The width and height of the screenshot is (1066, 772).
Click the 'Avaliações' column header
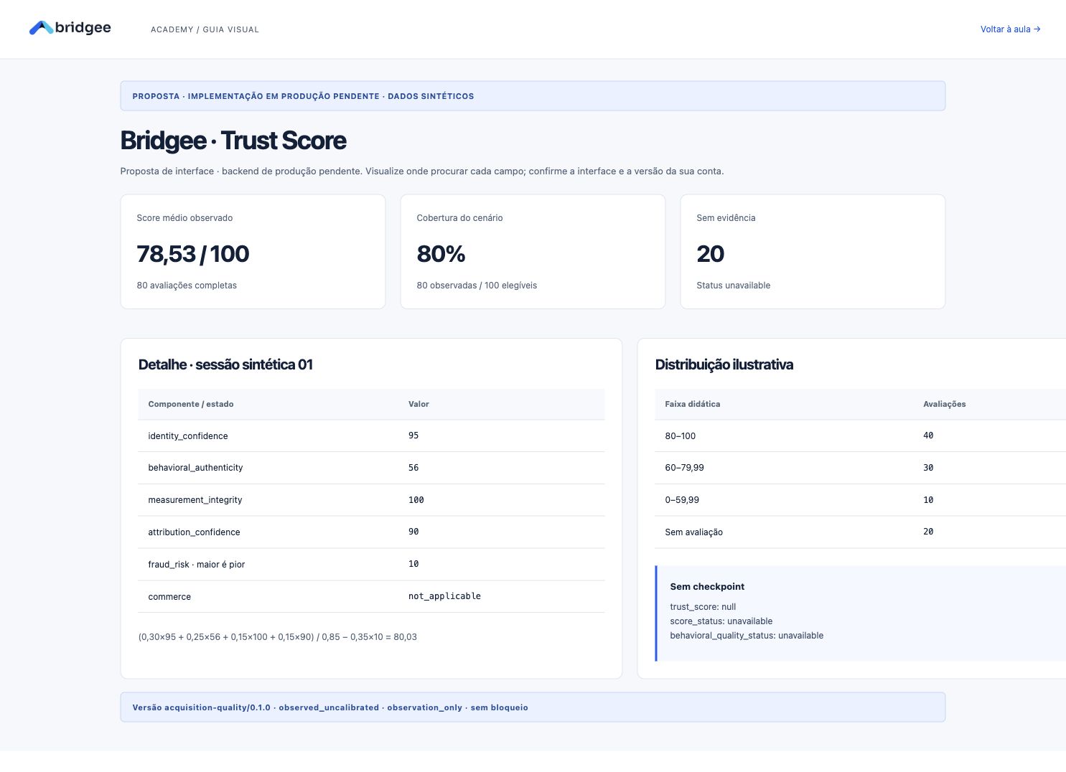tap(945, 404)
